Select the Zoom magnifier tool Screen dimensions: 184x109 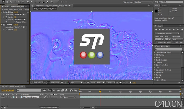click(11, 2)
